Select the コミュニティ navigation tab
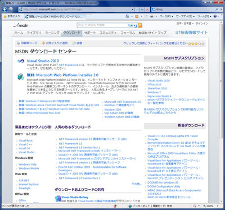225x210 pixels. 108,33
